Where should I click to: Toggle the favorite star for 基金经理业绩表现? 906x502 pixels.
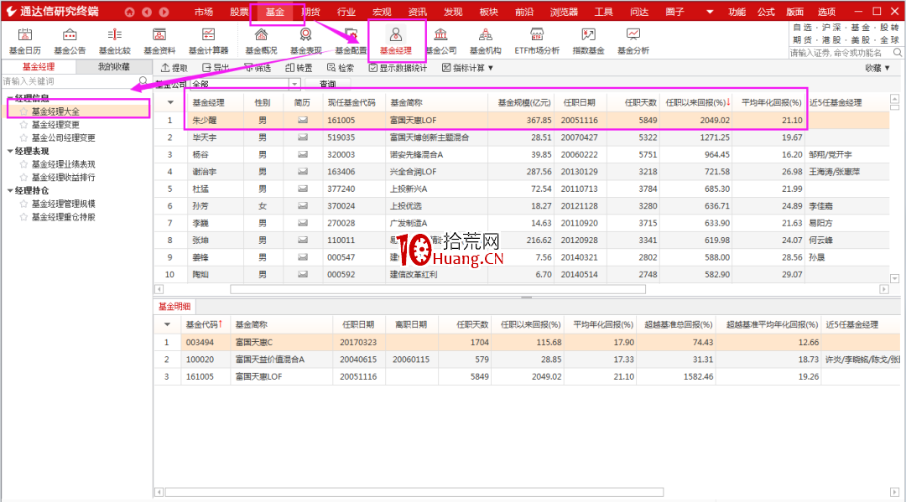point(23,164)
